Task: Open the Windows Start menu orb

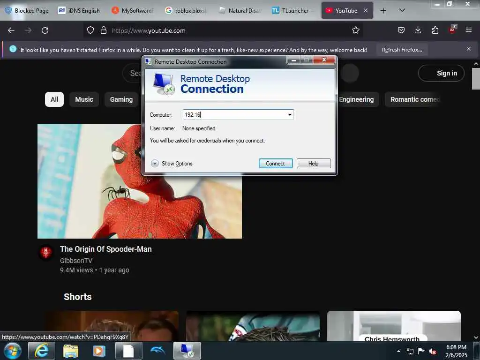Action: click(13, 351)
